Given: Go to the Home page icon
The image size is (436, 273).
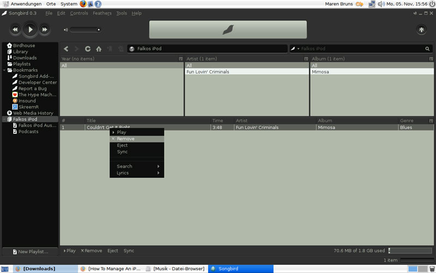Looking at the screenshot, I should 99,49.
